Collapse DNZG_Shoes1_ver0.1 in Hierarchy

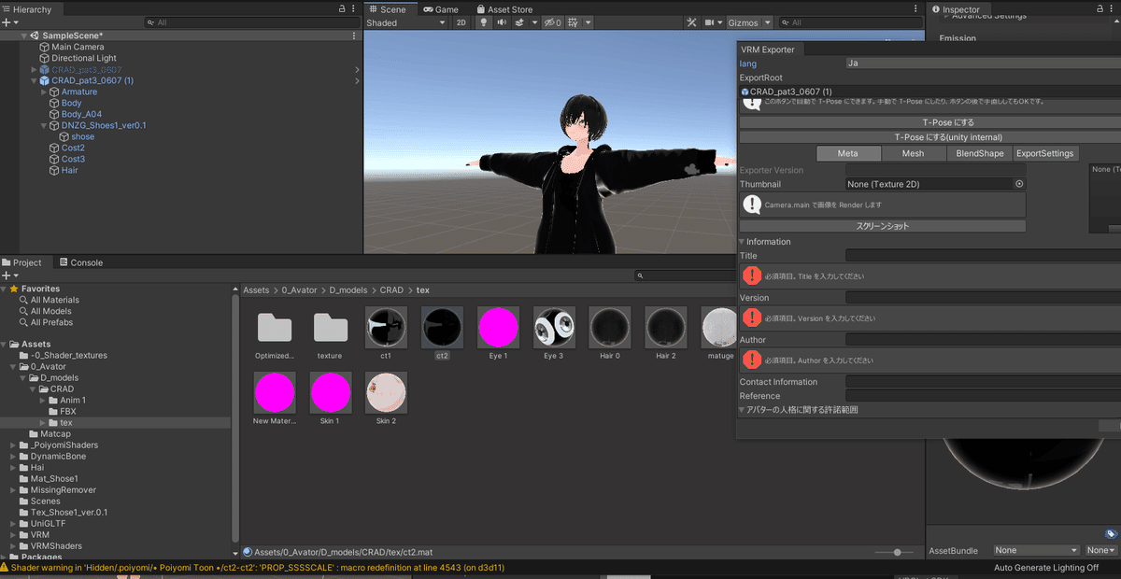tap(44, 125)
